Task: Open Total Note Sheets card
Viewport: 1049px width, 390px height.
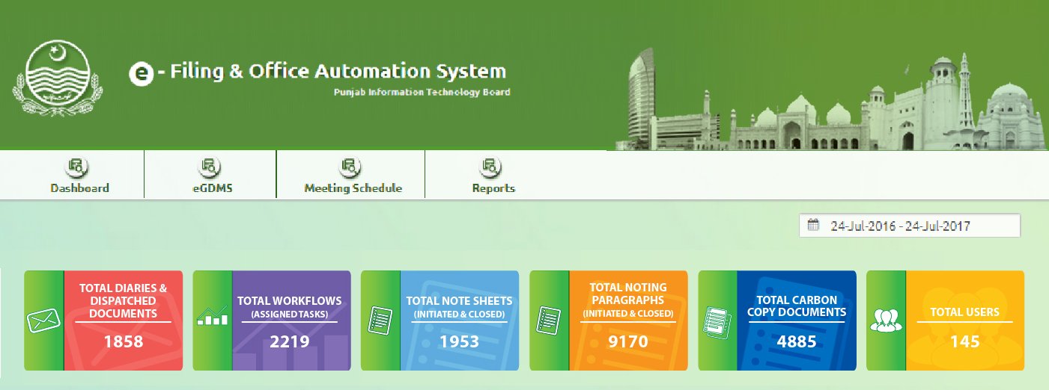Action: [x=440, y=321]
